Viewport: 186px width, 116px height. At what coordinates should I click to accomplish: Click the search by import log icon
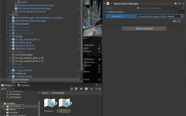86,89
